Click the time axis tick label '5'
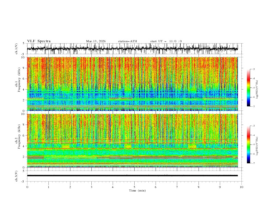 (x=134, y=187)
